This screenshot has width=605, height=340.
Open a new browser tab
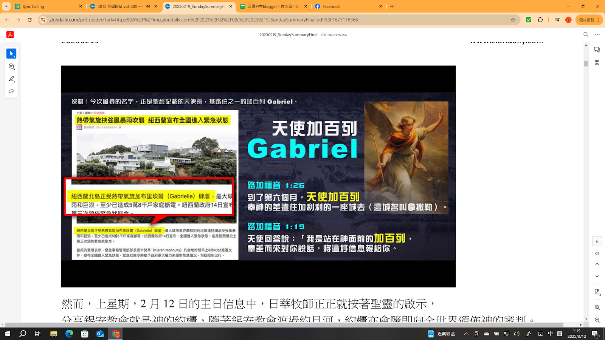tap(392, 6)
